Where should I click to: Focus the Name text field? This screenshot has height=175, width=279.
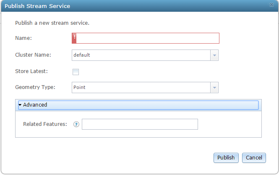tap(148, 38)
